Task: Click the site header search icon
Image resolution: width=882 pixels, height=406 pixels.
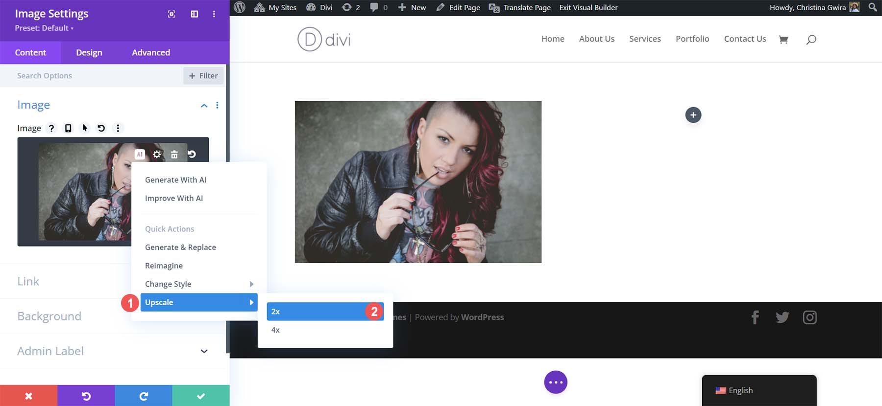Action: coord(811,39)
